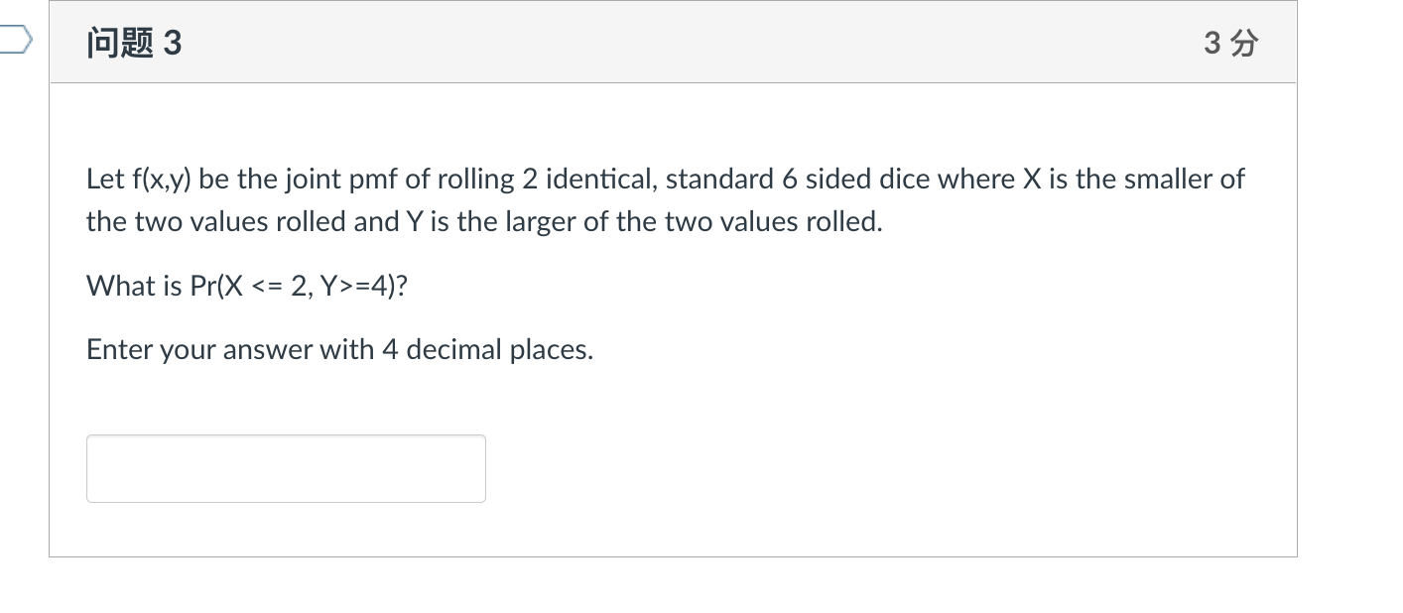Viewport: 1403px width, 613px height.
Task: Click the word 'decimal' in the instruction
Action: tap(454, 350)
